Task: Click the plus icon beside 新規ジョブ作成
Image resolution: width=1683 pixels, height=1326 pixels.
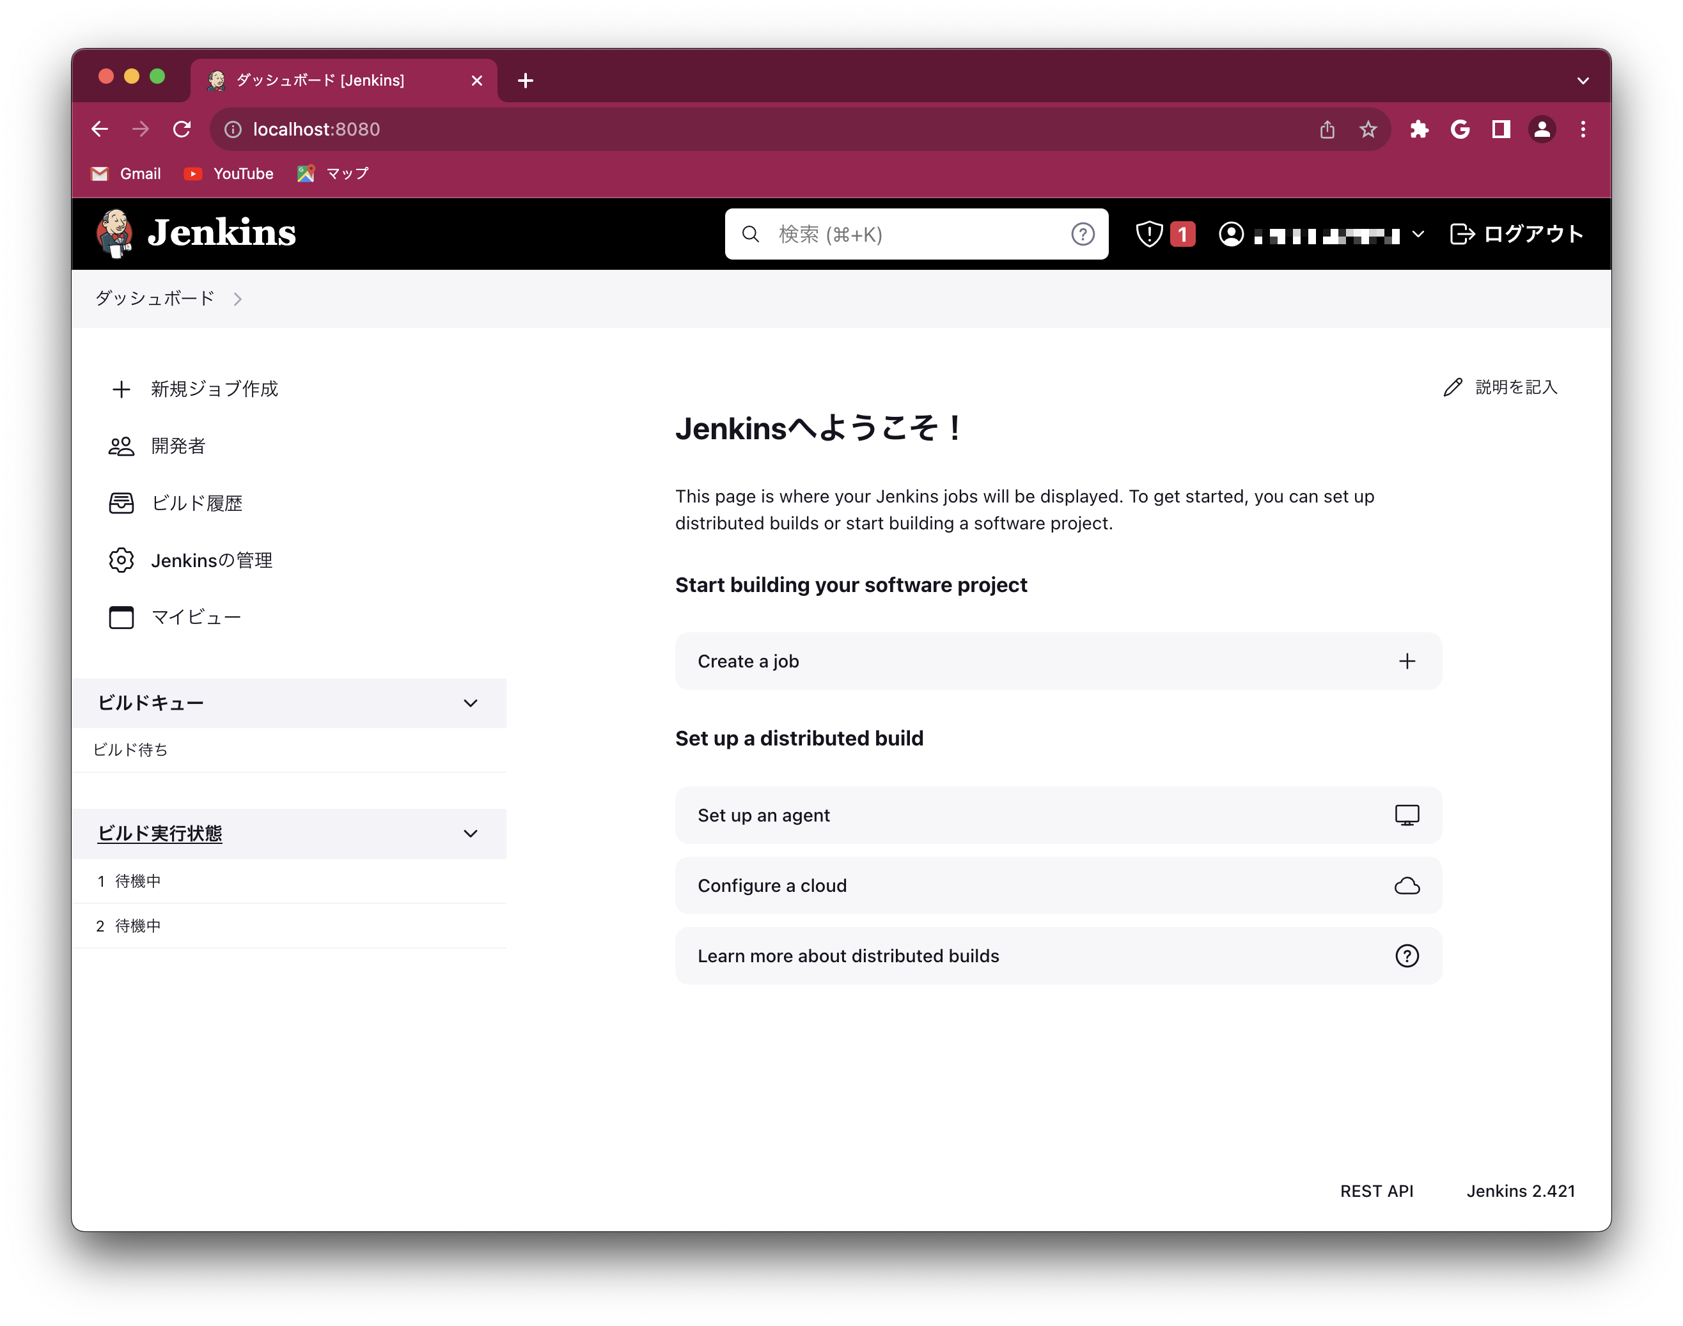Action: [121, 389]
